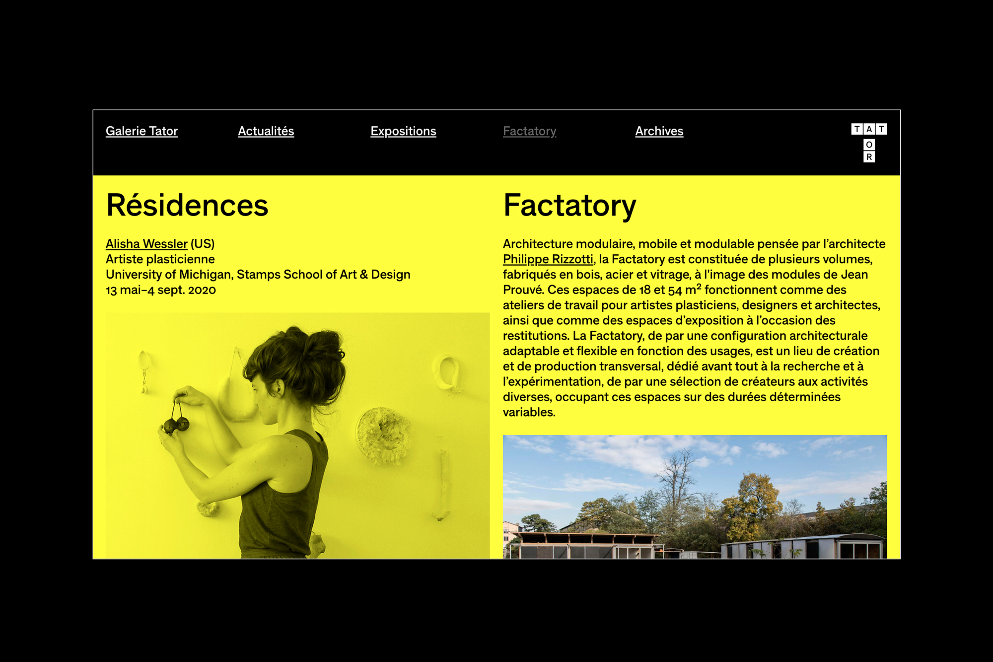Click the Factatory building photograph
This screenshot has width=993, height=662.
point(694,497)
